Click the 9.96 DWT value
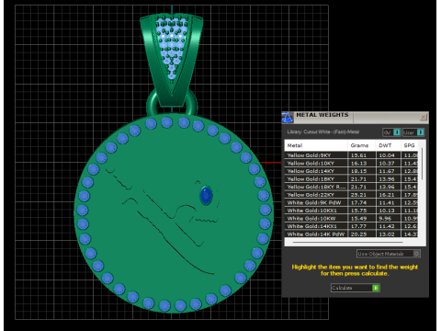The image size is (441, 331). coord(385,219)
